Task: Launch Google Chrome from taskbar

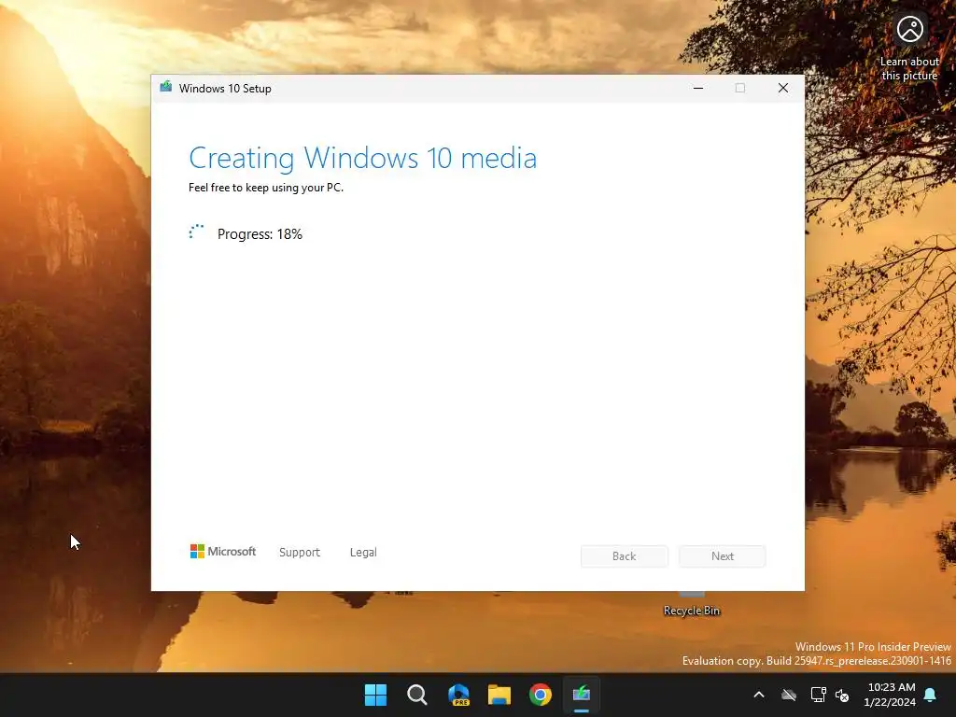Action: click(541, 695)
